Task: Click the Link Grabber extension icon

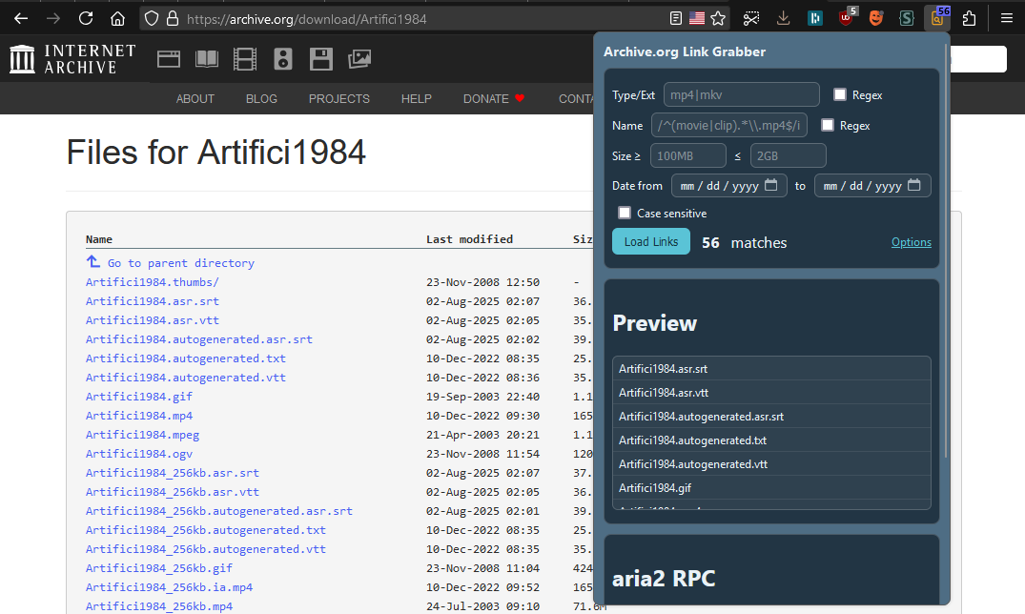Action: click(937, 18)
